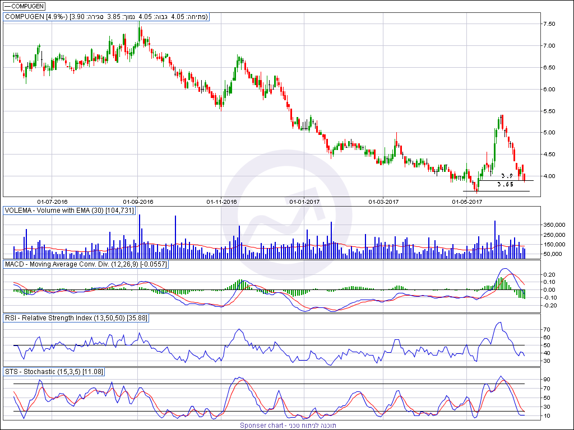Click the 01-11-2016 date axis label

pyautogui.click(x=221, y=202)
